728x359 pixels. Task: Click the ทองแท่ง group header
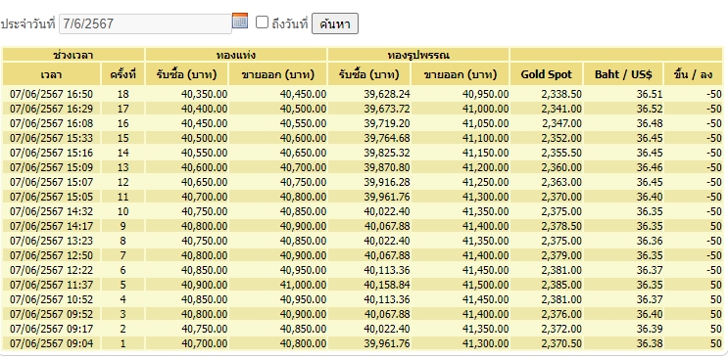point(236,55)
